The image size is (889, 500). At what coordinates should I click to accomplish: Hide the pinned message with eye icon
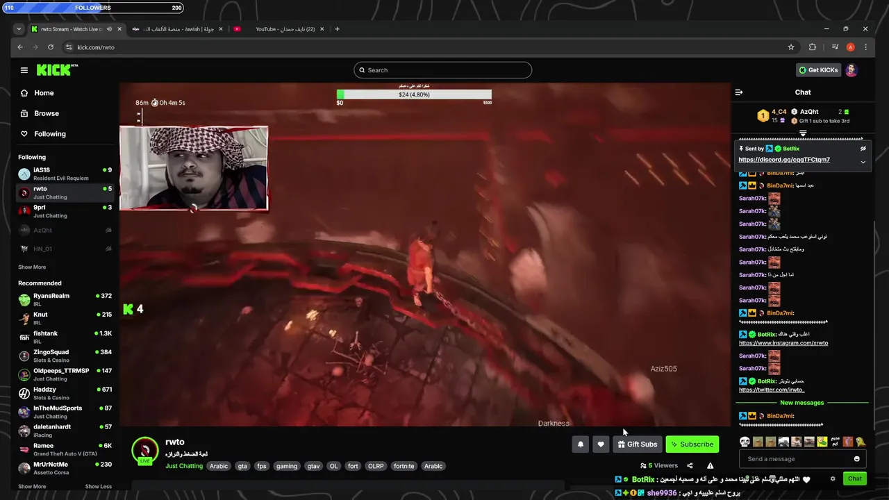point(863,149)
